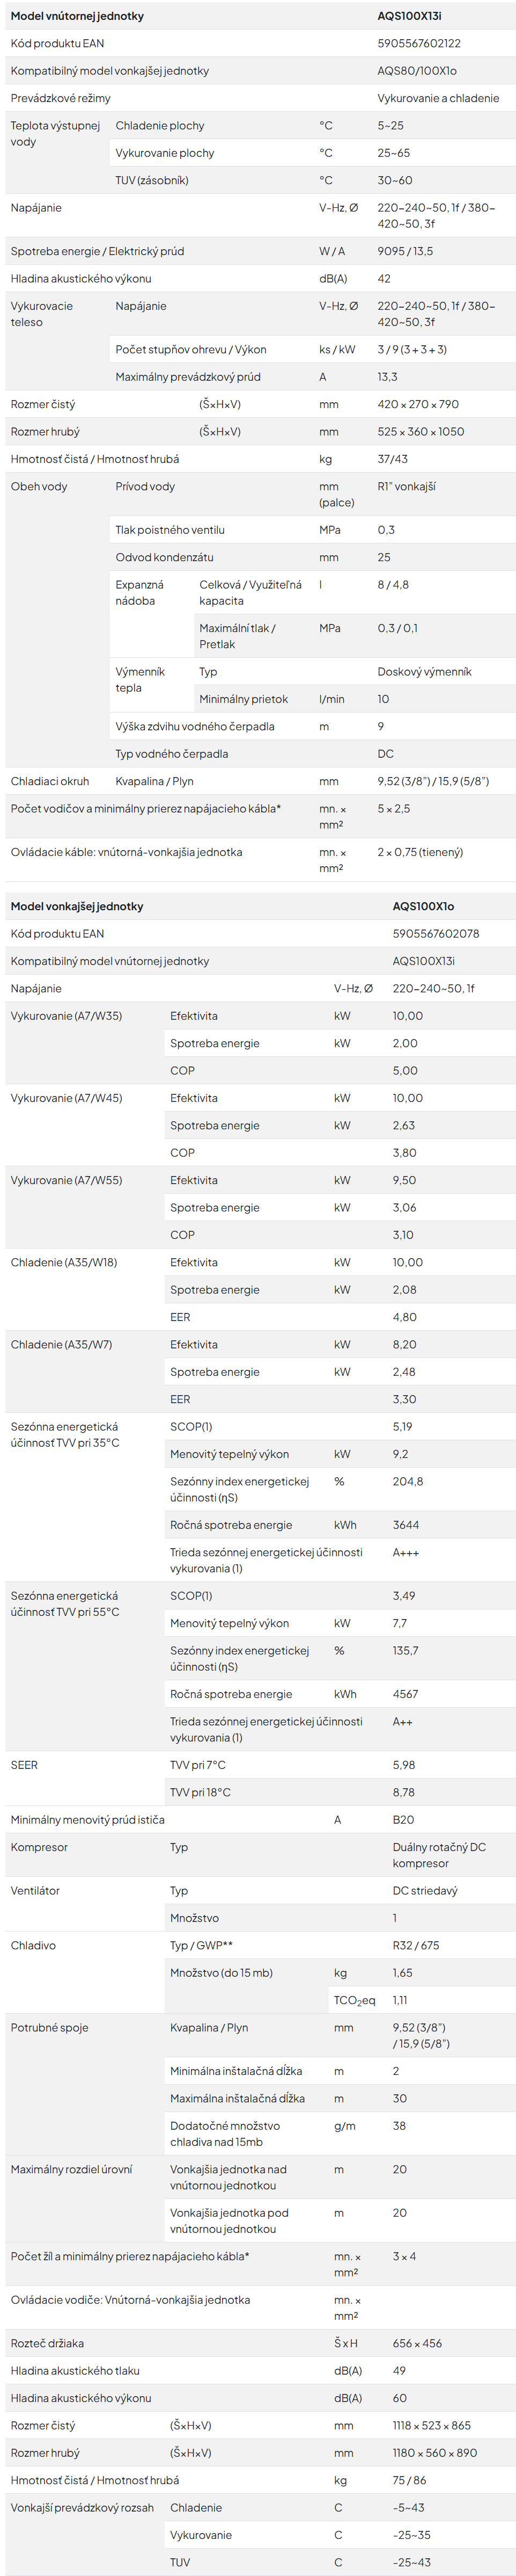Click the energy class A++ value
516x2576 pixels.
point(402,1721)
